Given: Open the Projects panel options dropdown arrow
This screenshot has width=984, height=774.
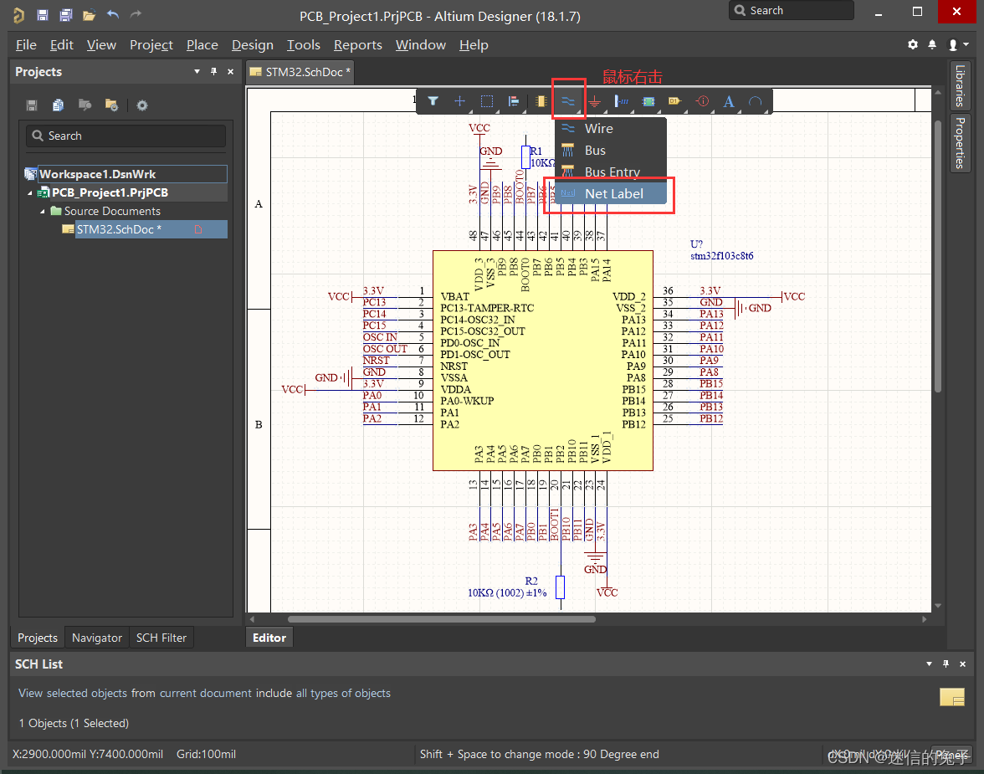Looking at the screenshot, I should pos(197,72).
